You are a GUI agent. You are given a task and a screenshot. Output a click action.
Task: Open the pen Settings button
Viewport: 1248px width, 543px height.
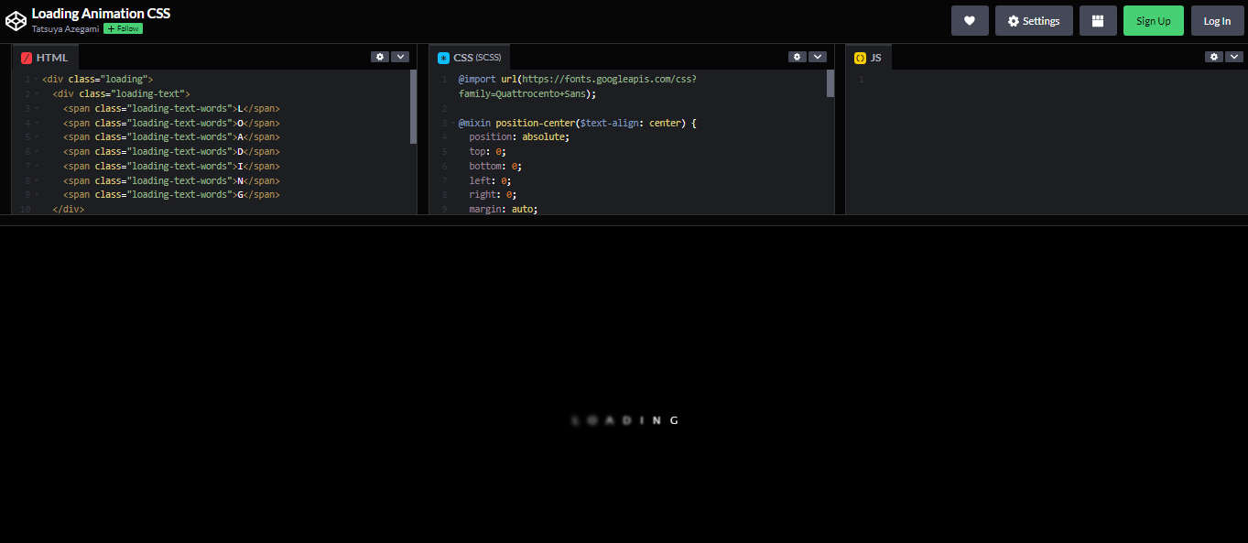[x=1034, y=21]
